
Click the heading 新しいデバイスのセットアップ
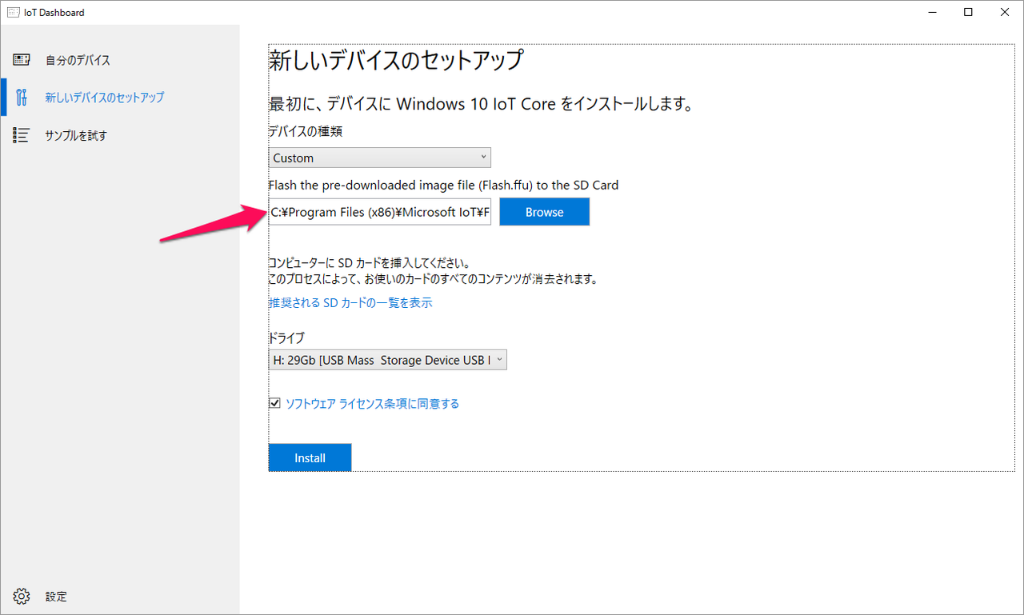tap(396, 60)
